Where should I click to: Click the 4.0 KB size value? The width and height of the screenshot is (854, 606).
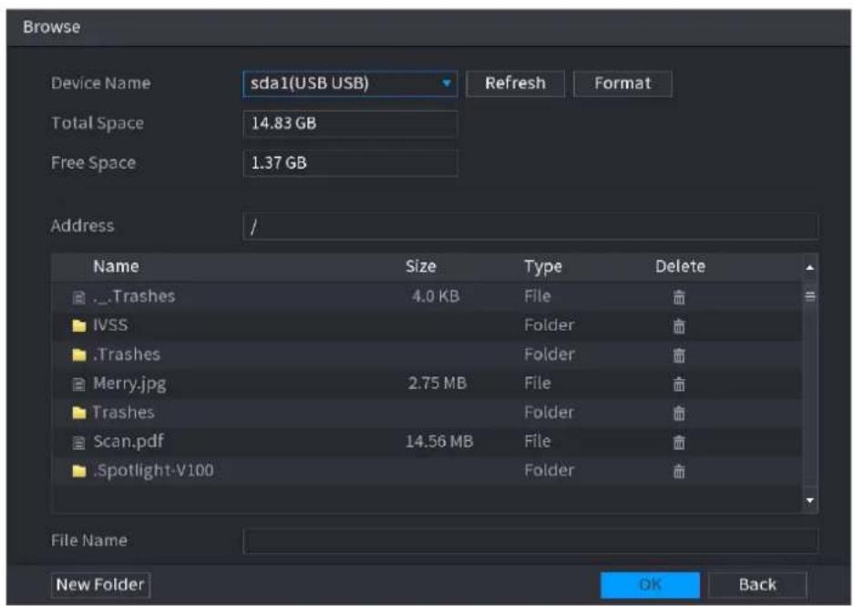[x=436, y=296]
